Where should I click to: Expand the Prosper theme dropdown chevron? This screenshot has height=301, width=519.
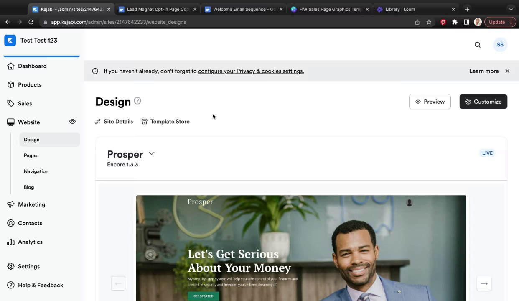tap(152, 153)
